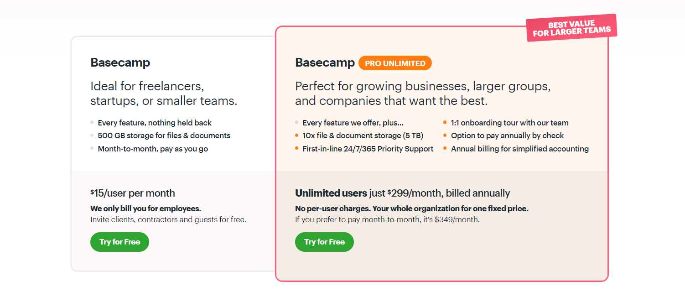Click the Best Value for Larger Teams ribbon
Image resolution: width=685 pixels, height=302 pixels.
pyautogui.click(x=571, y=28)
